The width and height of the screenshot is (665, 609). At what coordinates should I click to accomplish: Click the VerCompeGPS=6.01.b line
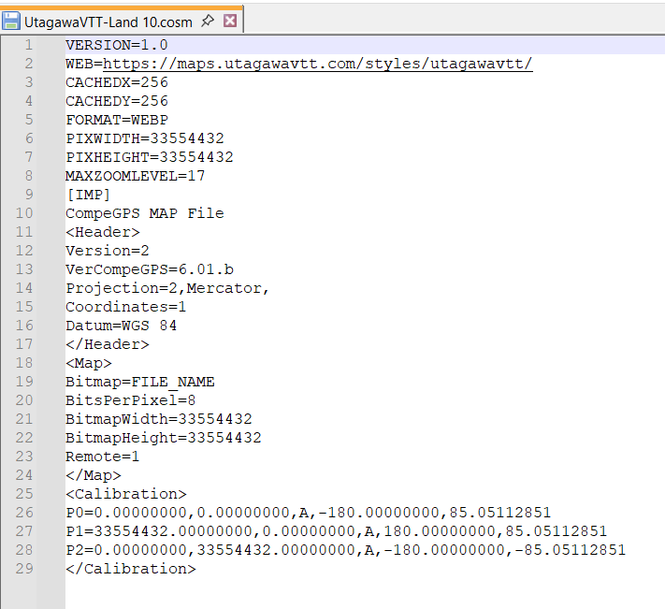[x=150, y=269]
